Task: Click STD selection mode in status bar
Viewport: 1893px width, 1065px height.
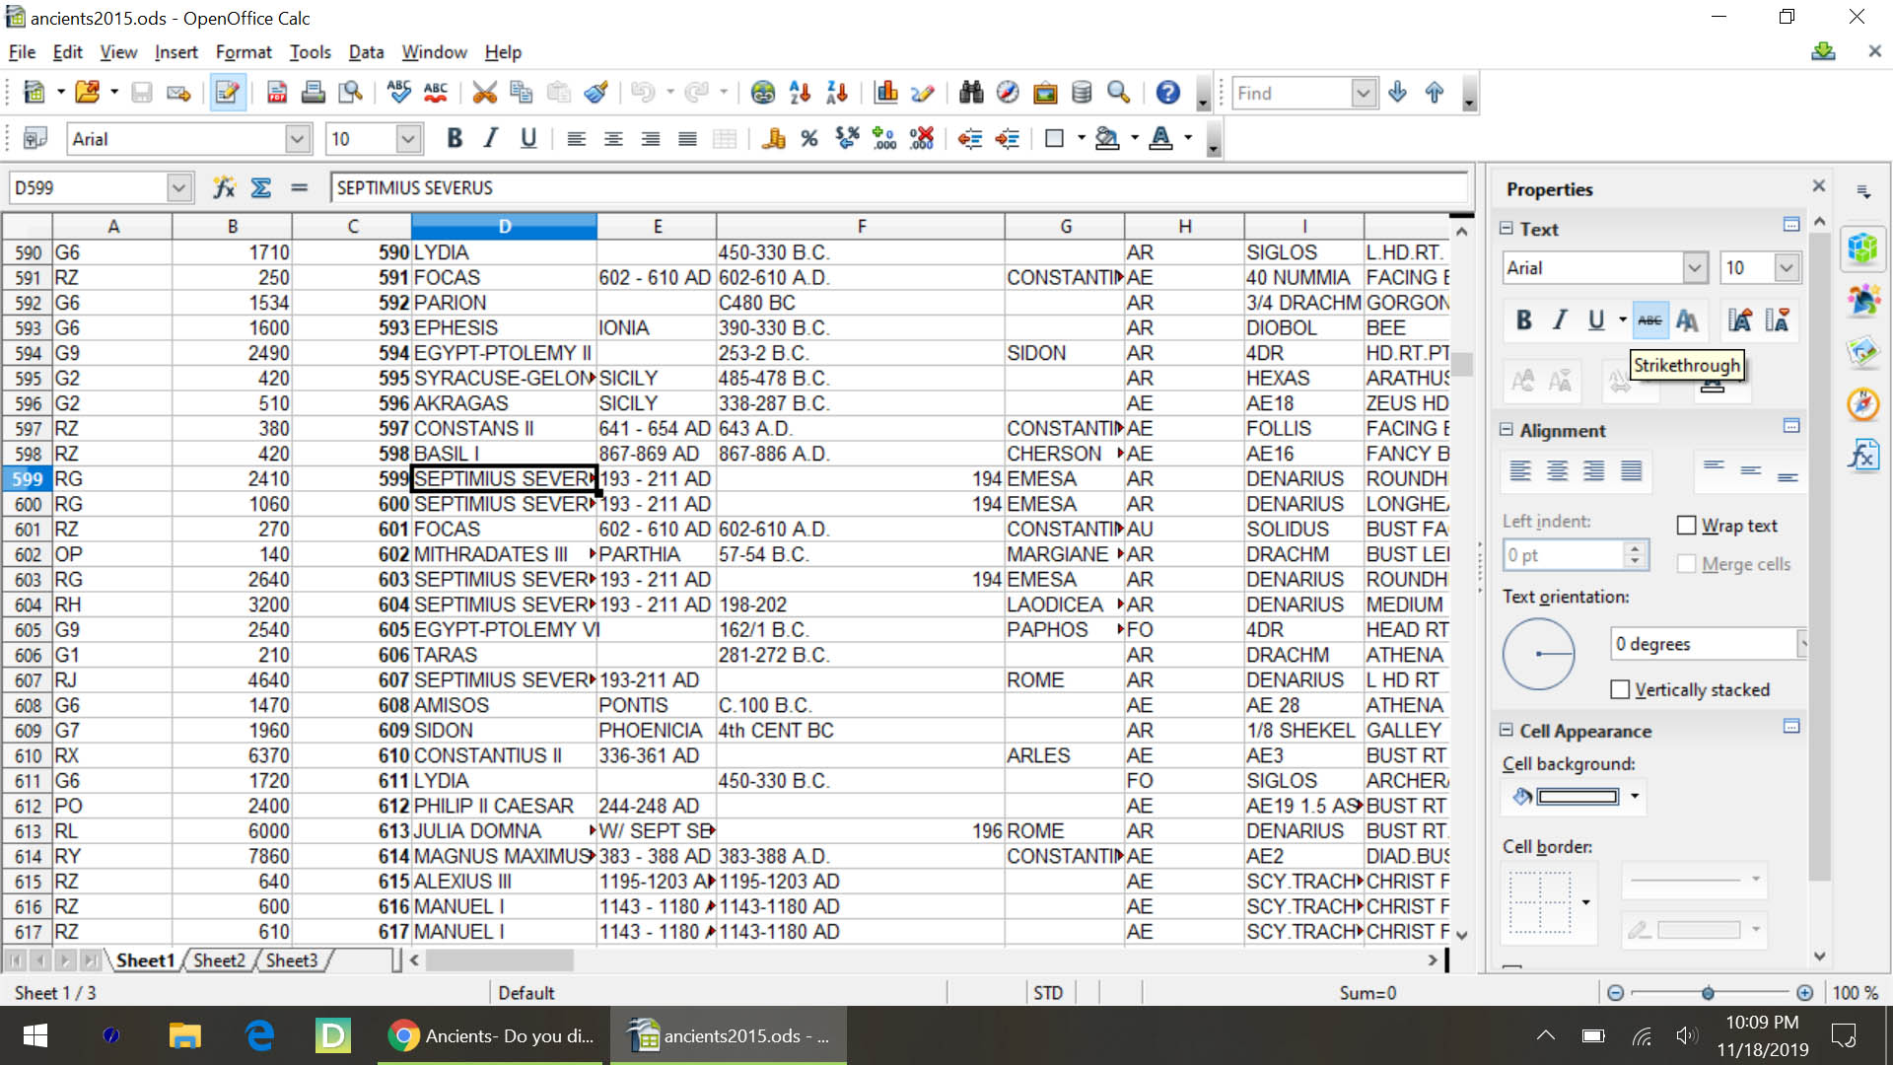Action: 1047,992
